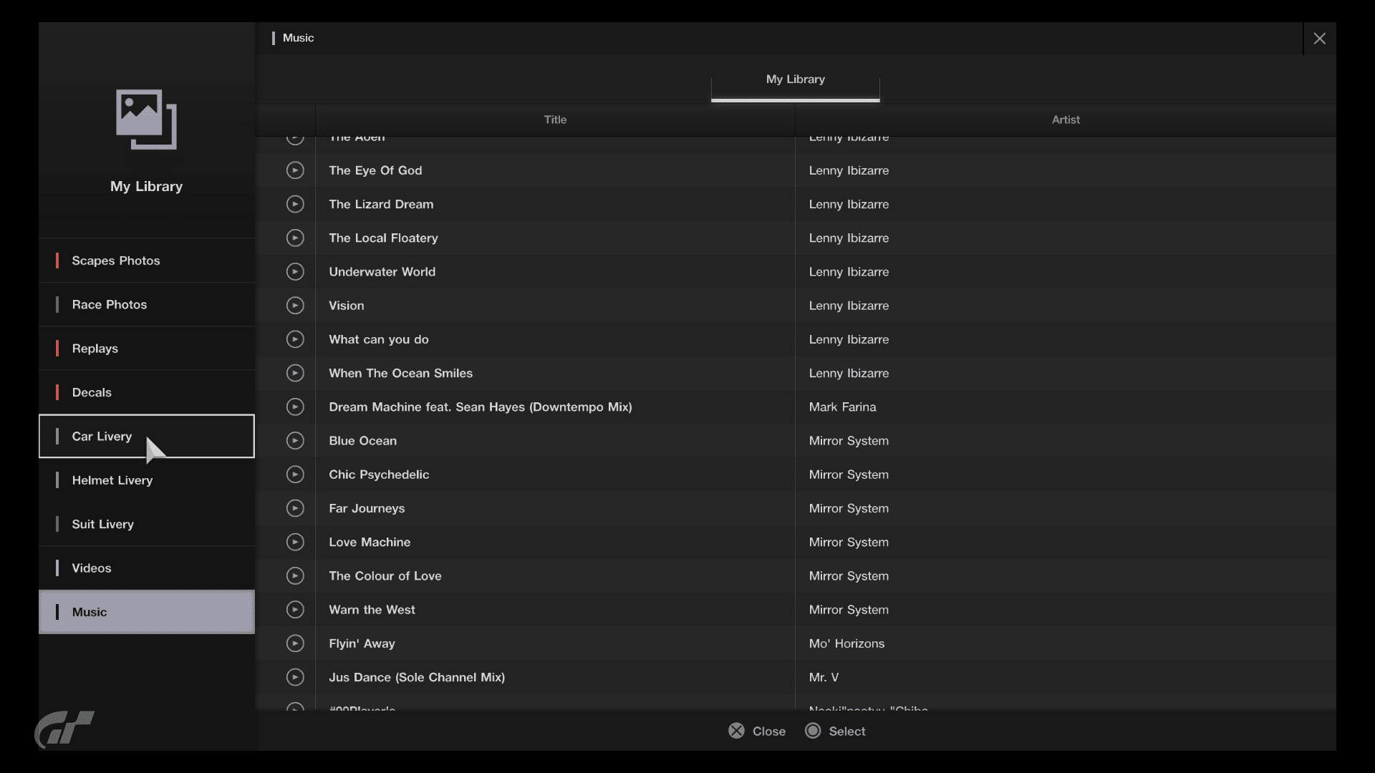Play The Local Floatery preview

point(295,238)
